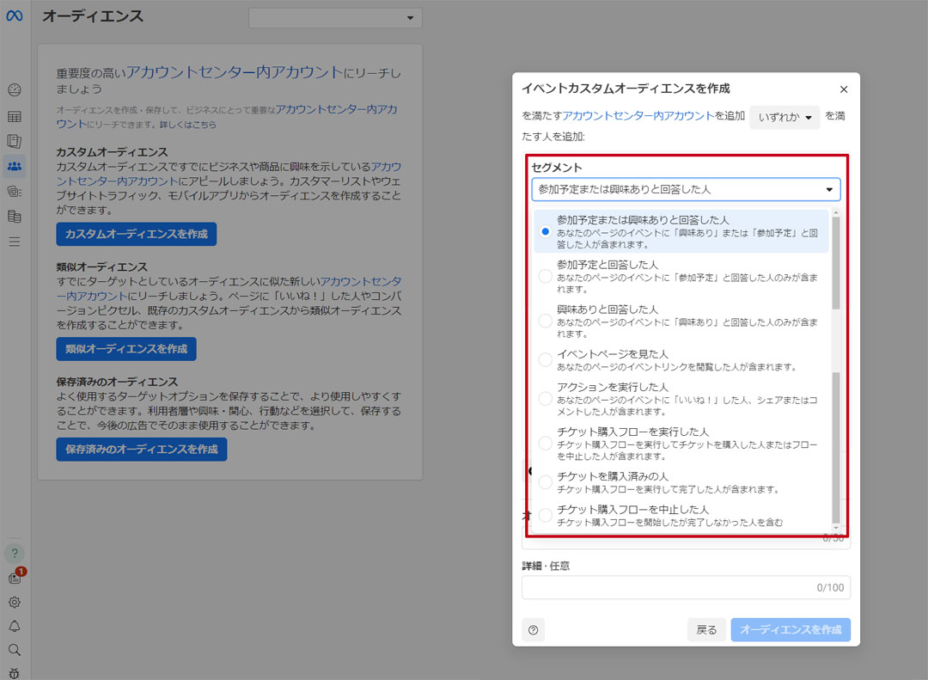Select the 参加予定と回答した人 radio option

coord(545,276)
